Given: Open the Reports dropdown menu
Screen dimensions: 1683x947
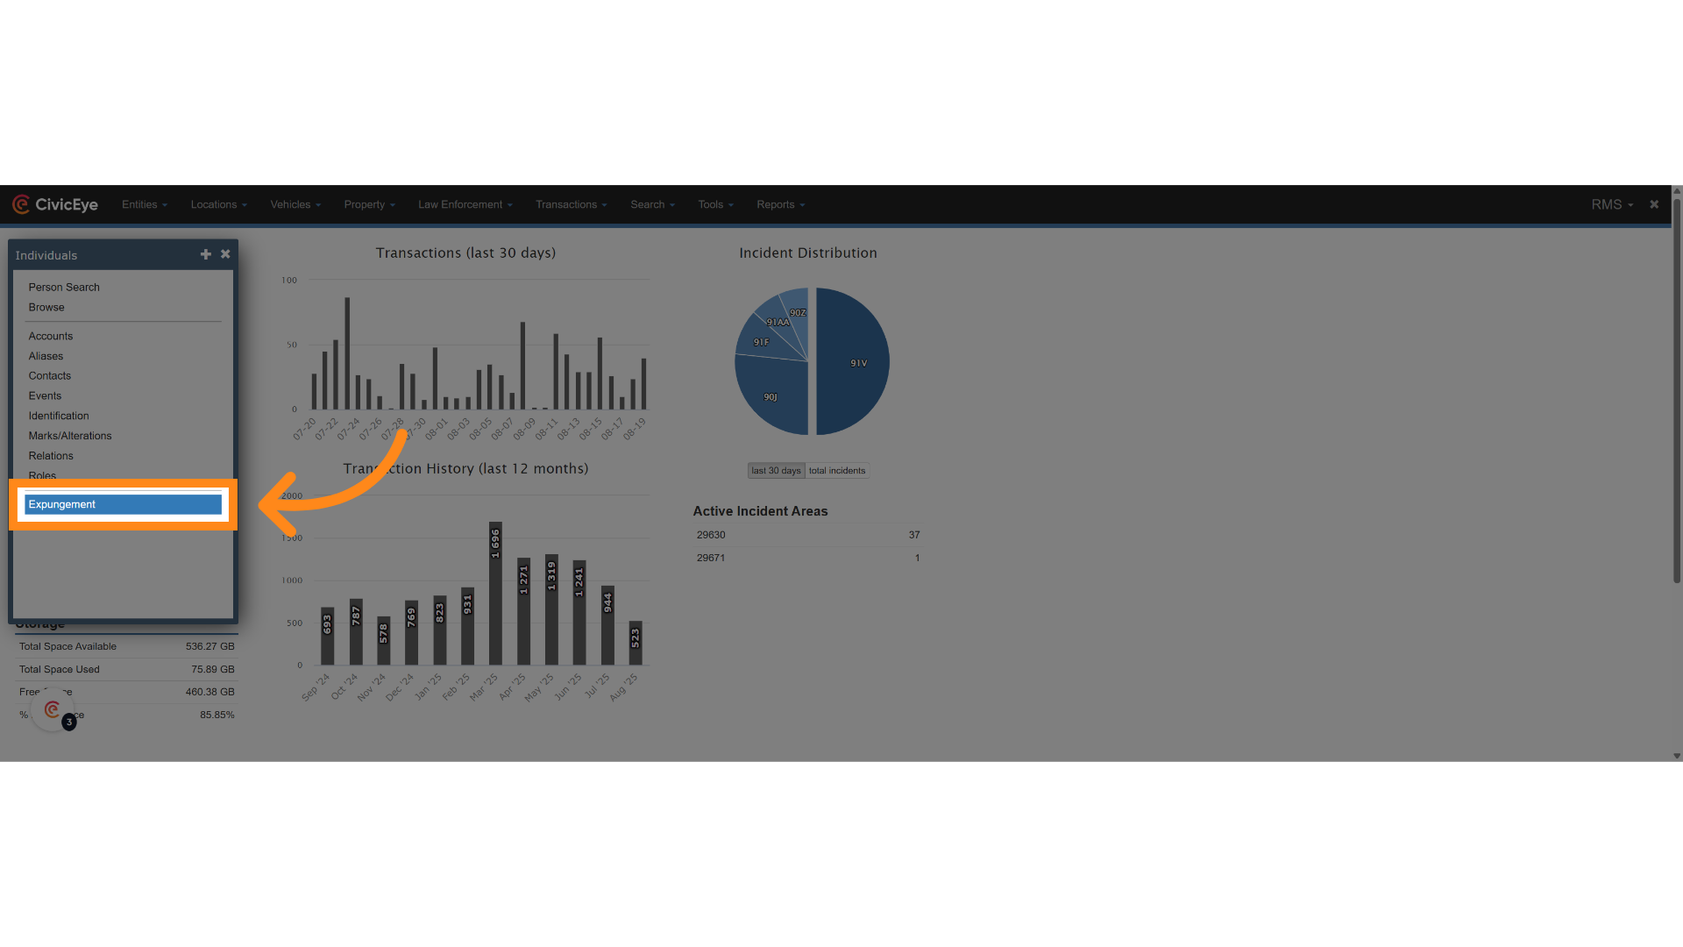Looking at the screenshot, I should (x=780, y=204).
